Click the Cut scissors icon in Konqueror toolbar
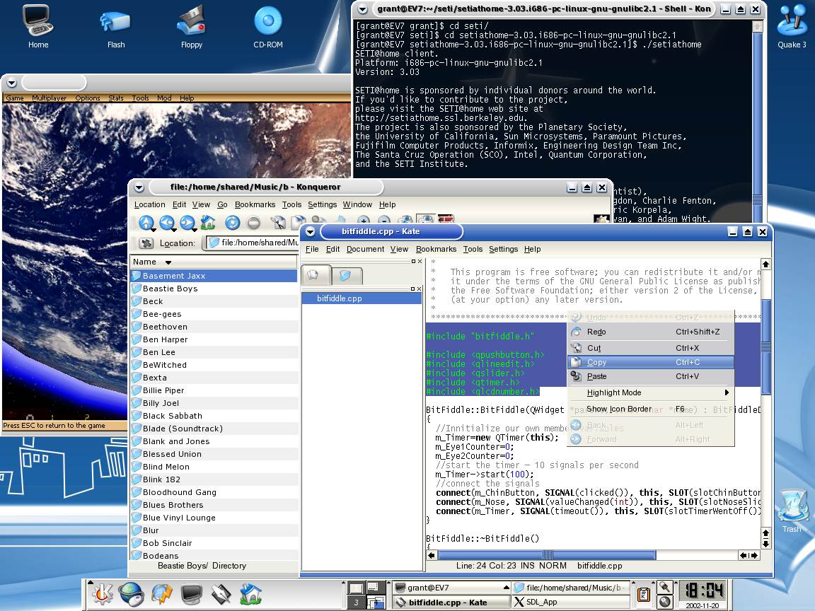The height and width of the screenshot is (611, 815). click(x=278, y=222)
